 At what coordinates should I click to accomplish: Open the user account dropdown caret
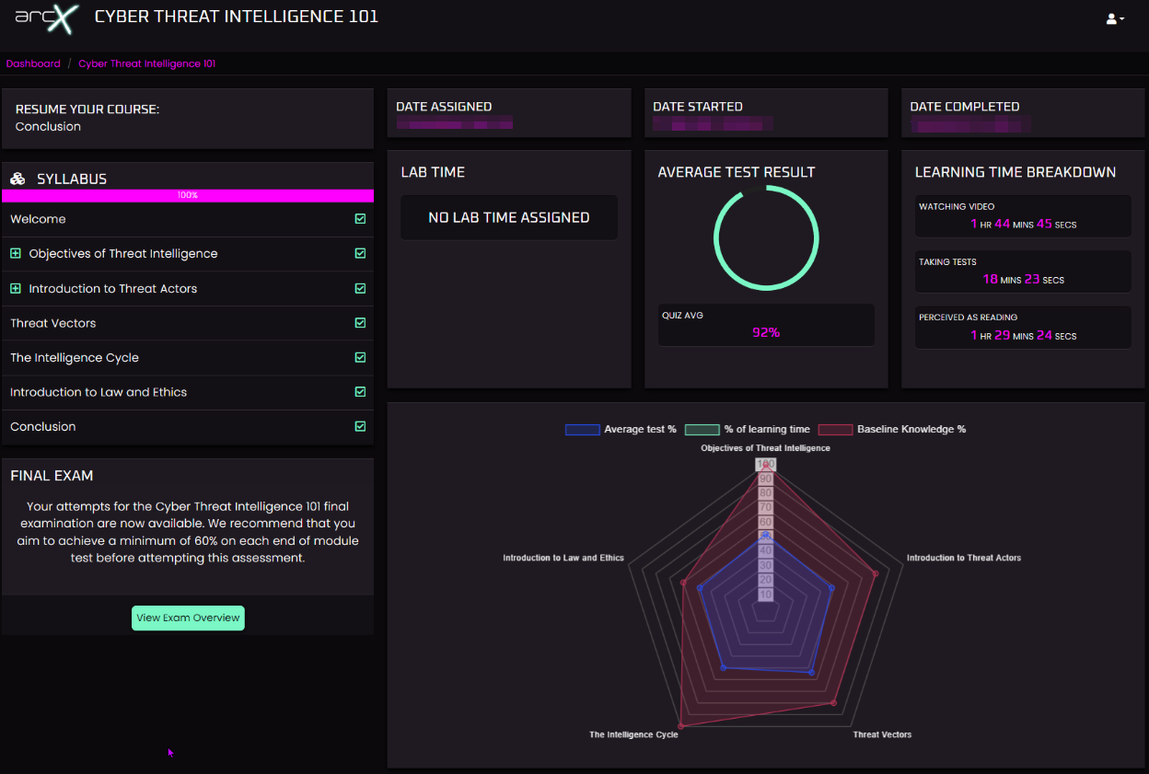point(1120,18)
